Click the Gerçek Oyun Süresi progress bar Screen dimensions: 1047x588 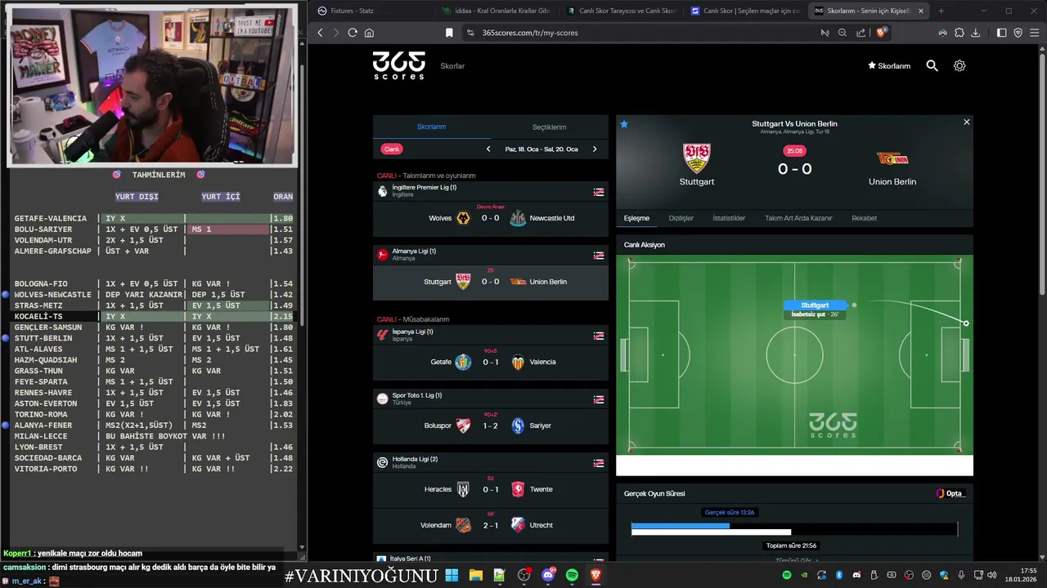pos(794,529)
